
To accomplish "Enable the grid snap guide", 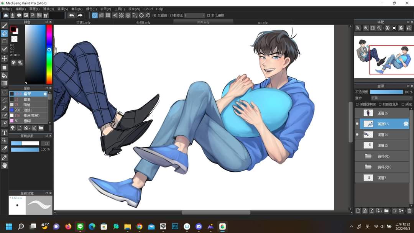I will [108, 15].
